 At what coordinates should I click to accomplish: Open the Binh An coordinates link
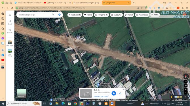pos(101,97)
